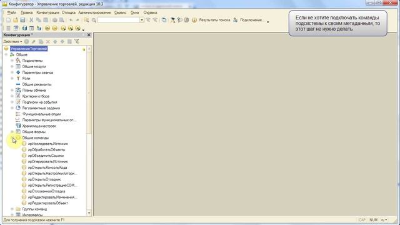This screenshot has height=225, width=400.
Task: Click inside the toolbar search input field
Action: point(119,20)
